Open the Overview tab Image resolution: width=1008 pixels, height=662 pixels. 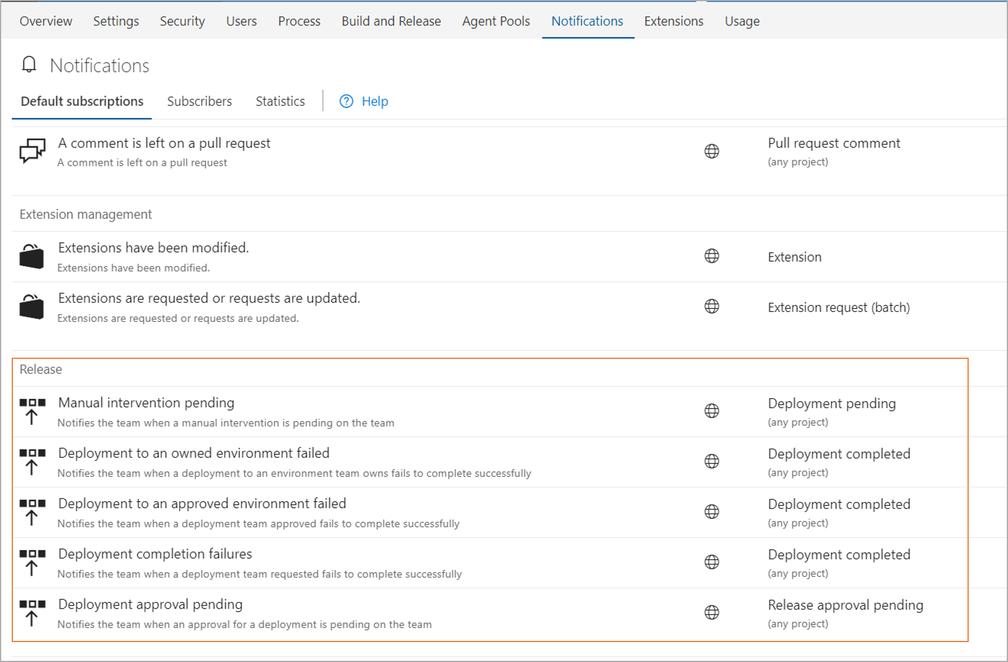tap(46, 21)
